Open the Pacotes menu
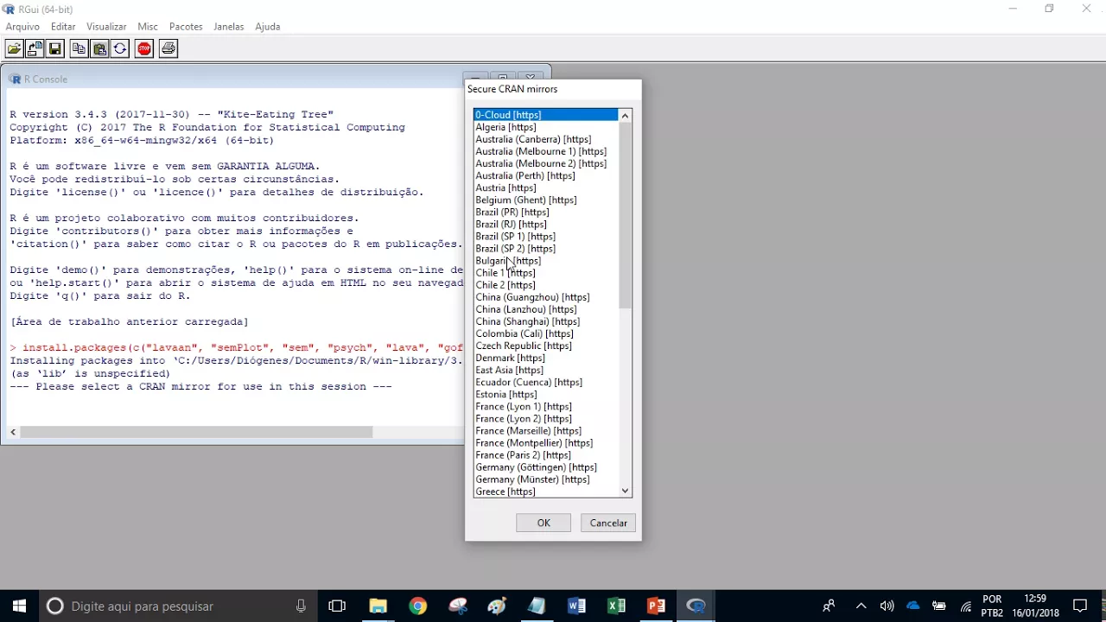The height and width of the screenshot is (622, 1106). (186, 27)
